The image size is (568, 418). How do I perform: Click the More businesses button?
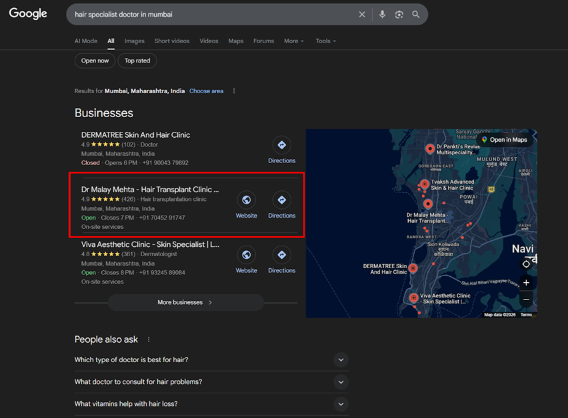pyautogui.click(x=185, y=302)
